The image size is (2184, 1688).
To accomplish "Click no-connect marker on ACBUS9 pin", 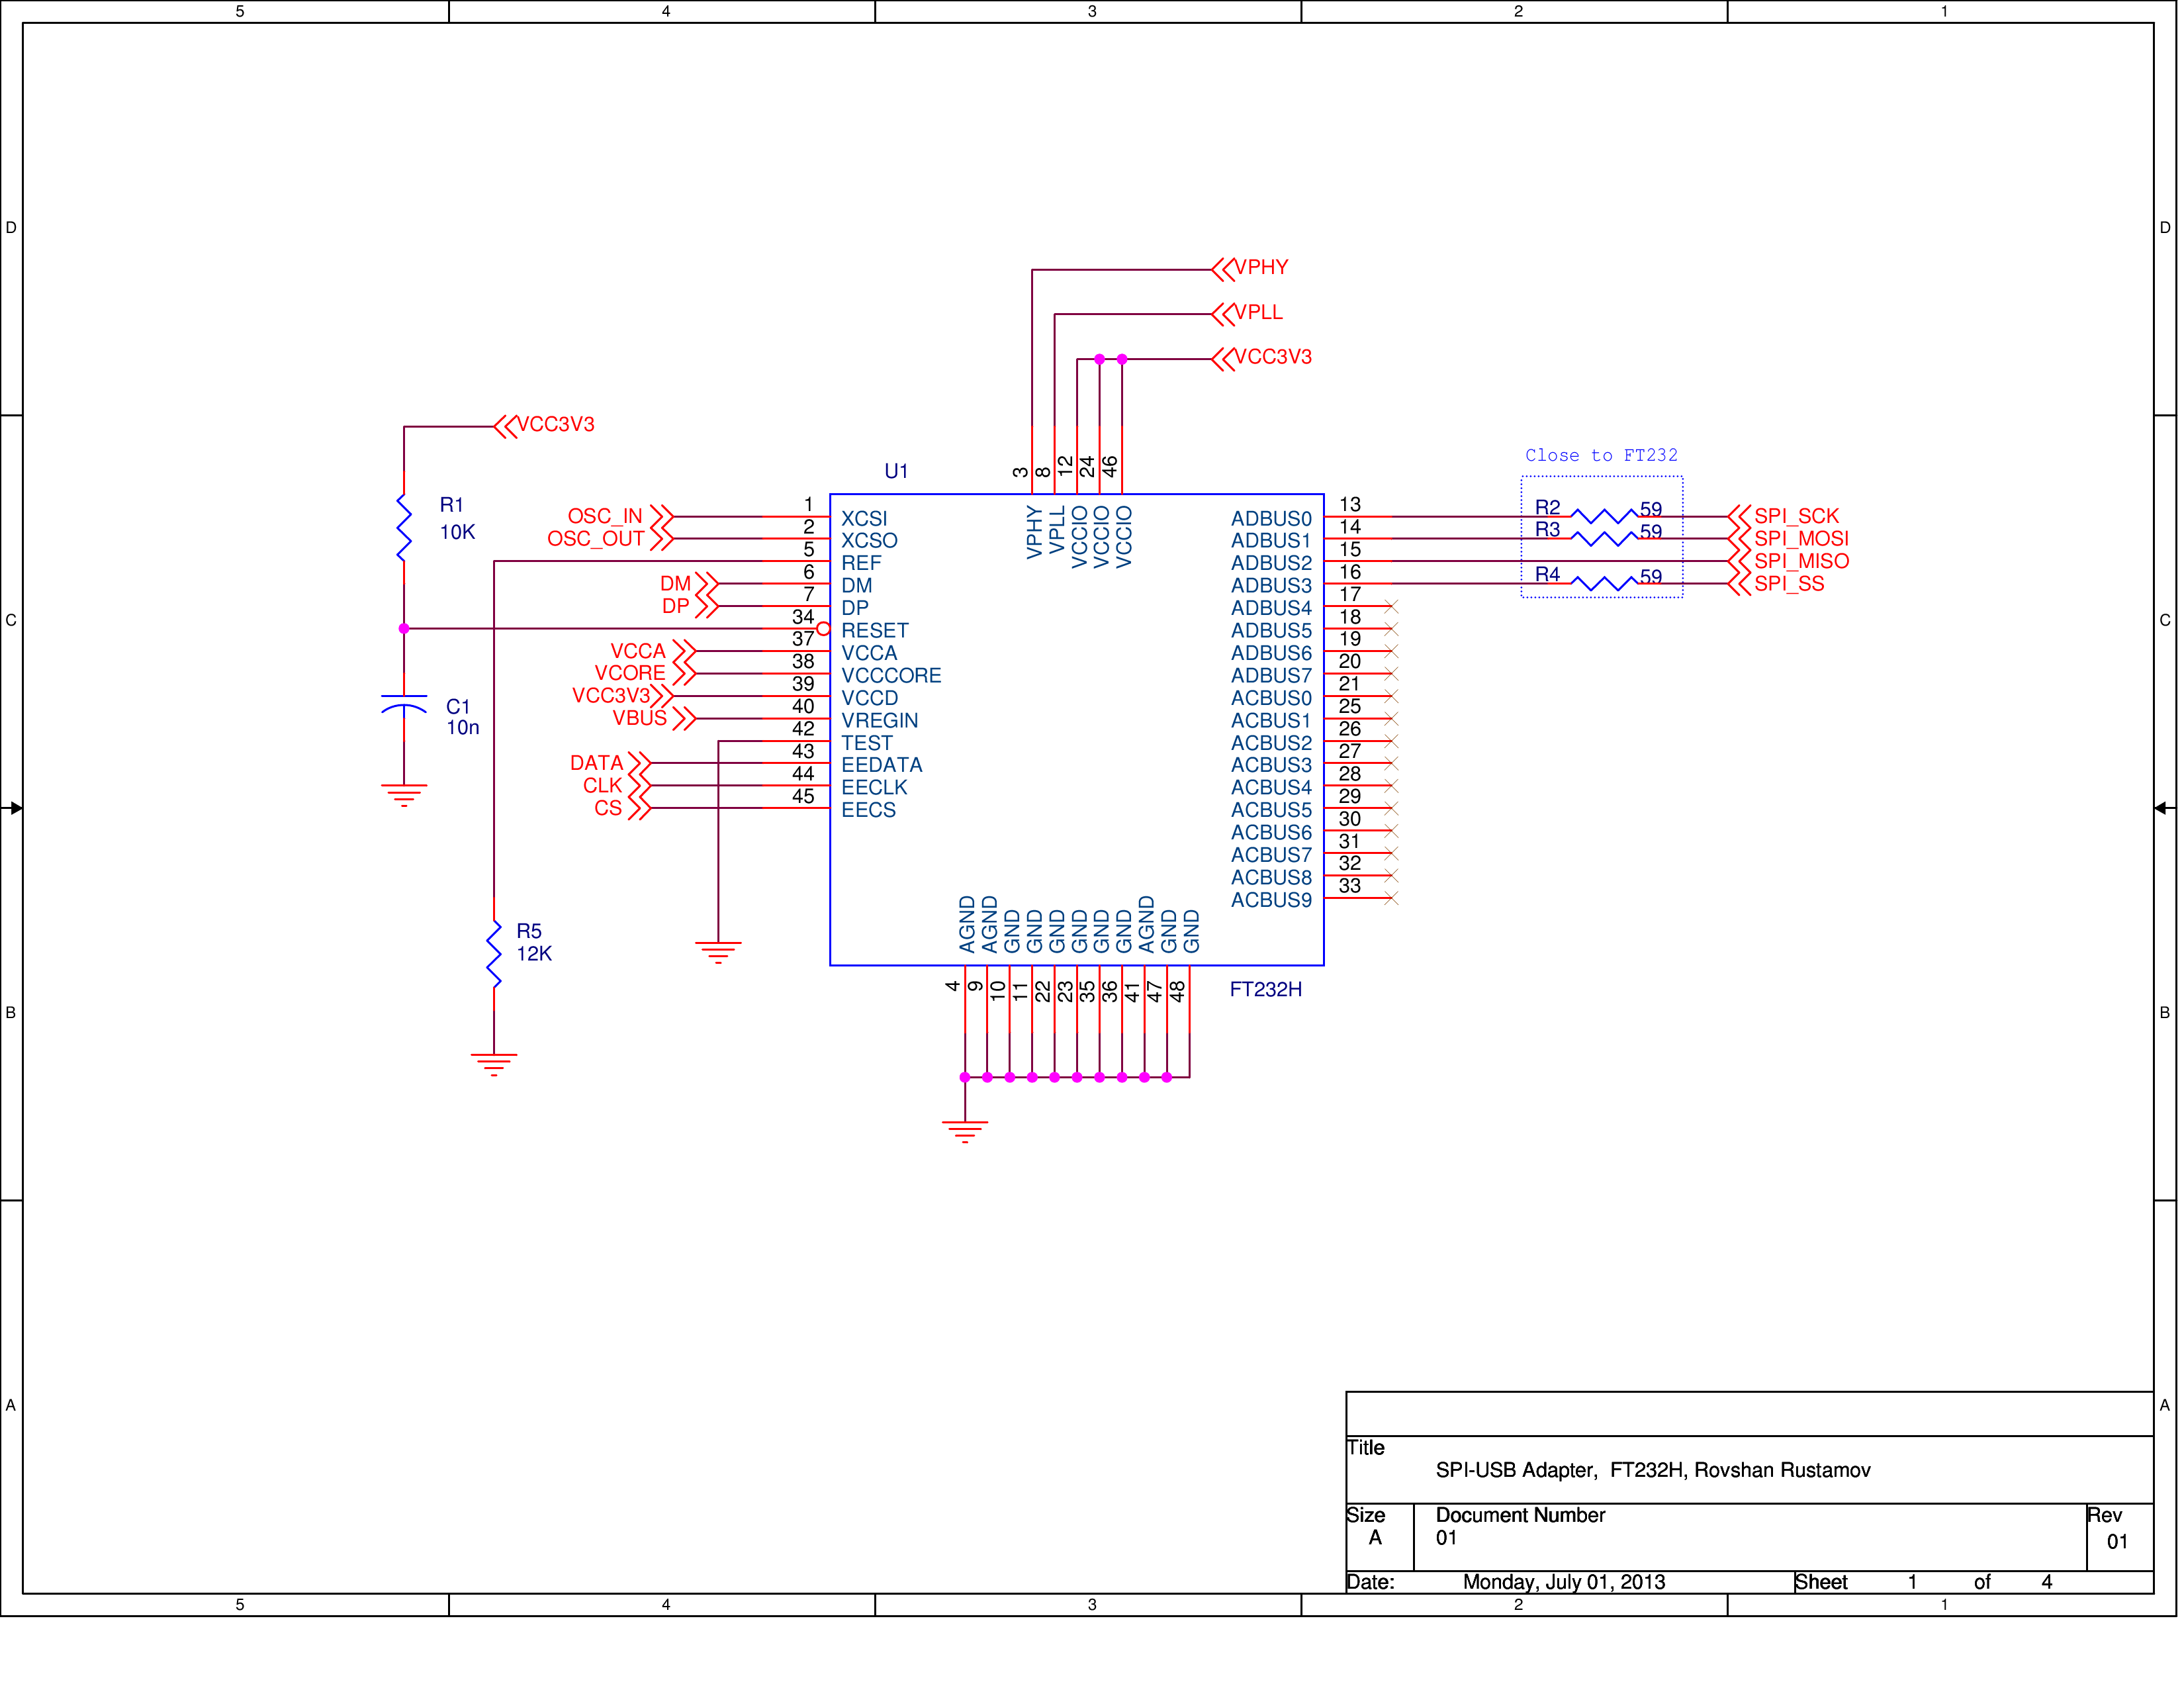I will [1391, 899].
